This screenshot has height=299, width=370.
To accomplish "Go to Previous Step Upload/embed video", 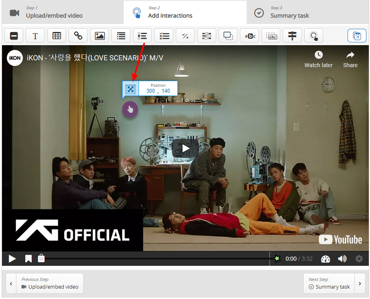I will (x=44, y=283).
